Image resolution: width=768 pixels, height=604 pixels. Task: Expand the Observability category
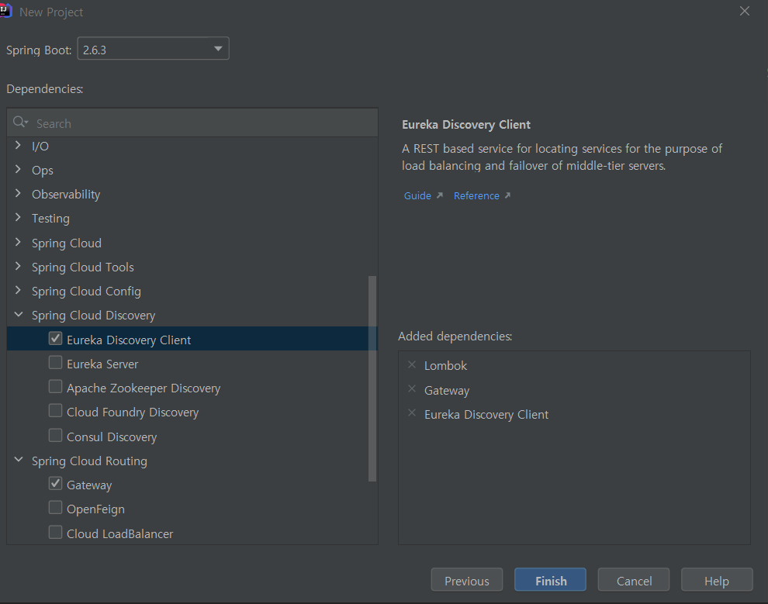pos(18,193)
